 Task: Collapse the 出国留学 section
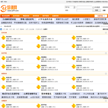click(x=106, y=101)
